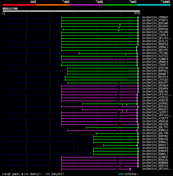Select the UniRef100_Q5N8C4 subject name

tap(155, 62)
